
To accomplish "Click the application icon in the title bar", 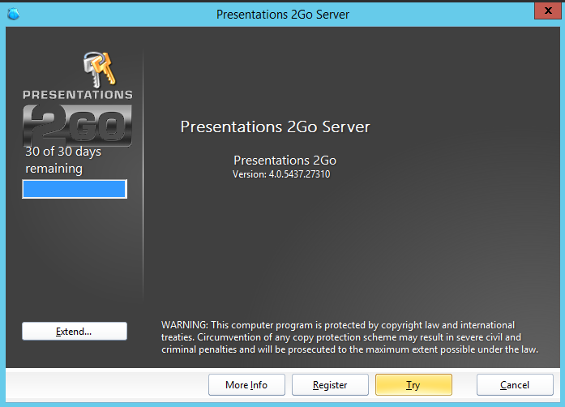I will [x=12, y=14].
